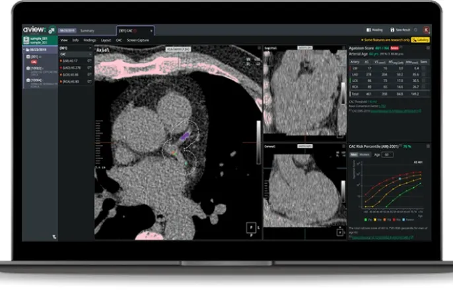Screen dimensions: 453x290
Task: Open the CAC menu
Action: click(119, 40)
